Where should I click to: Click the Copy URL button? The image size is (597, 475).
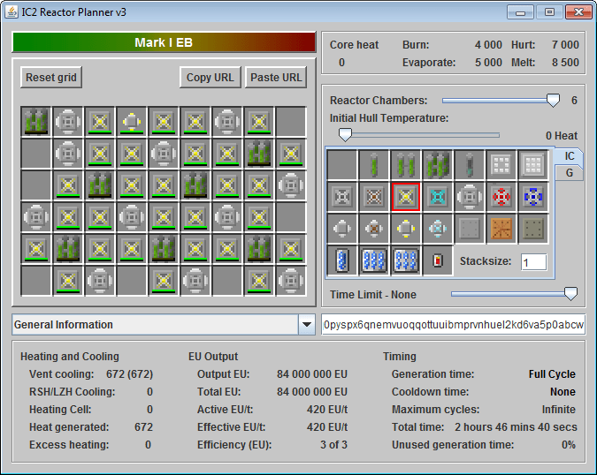pos(210,78)
